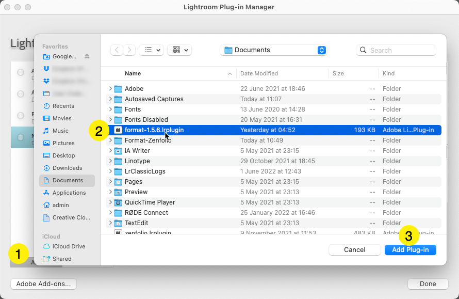Eject the Google Drive volume
Viewport: 459px width, 299px height.
pyautogui.click(x=87, y=56)
